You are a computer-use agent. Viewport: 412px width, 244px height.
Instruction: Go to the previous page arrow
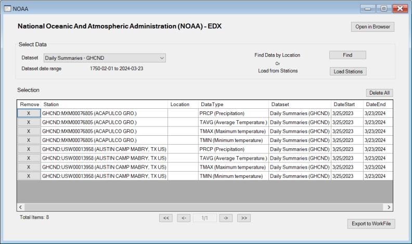point(185,218)
